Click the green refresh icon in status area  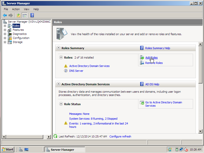[x=55, y=136]
